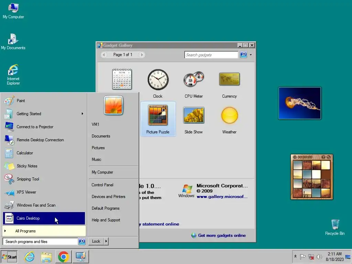The width and height of the screenshot is (352, 264).
Task: Open Help and Support
Action: [x=106, y=220]
